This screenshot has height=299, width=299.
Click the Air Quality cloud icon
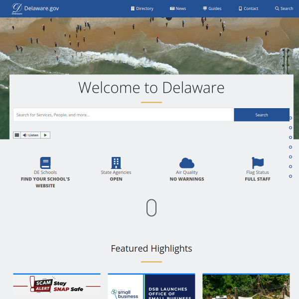(x=187, y=163)
